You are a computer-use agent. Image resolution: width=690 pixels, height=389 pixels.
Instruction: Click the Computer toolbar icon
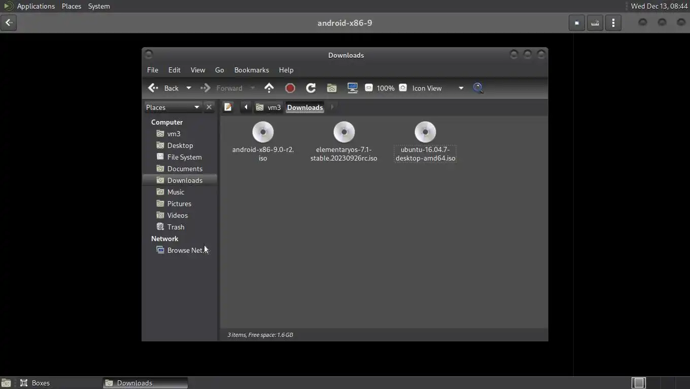(353, 88)
